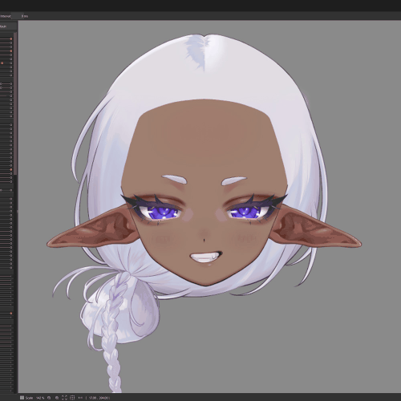
Task: Click the topmost orange parameter slider handle
Action: coord(11,39)
